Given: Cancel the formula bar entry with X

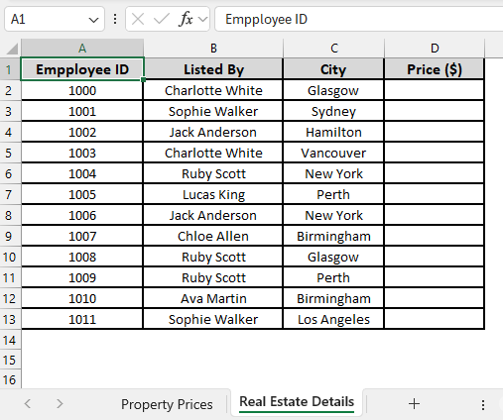Looking at the screenshot, I should [138, 19].
